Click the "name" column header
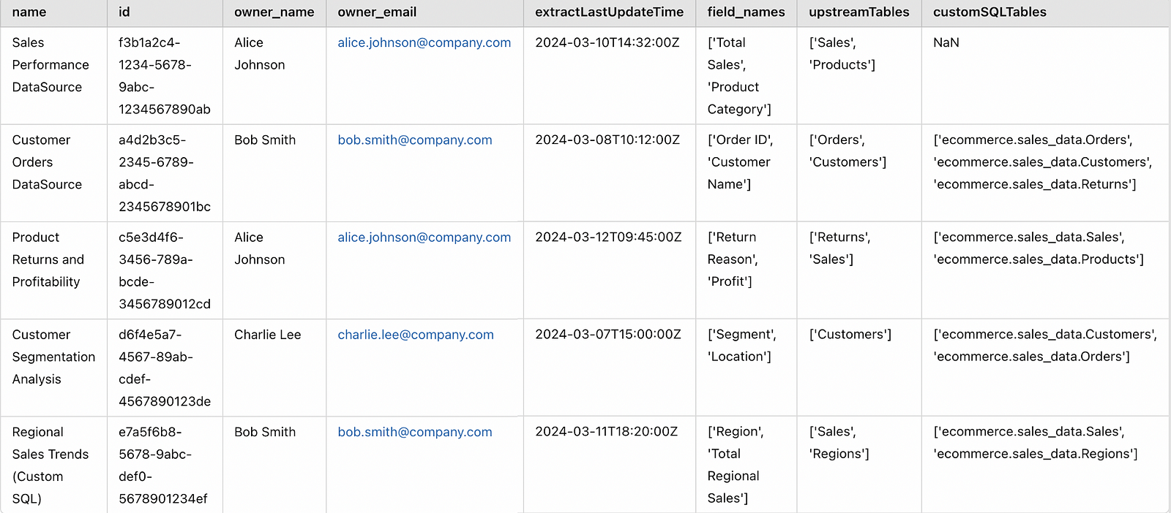Viewport: 1171px width, 513px height. point(29,12)
